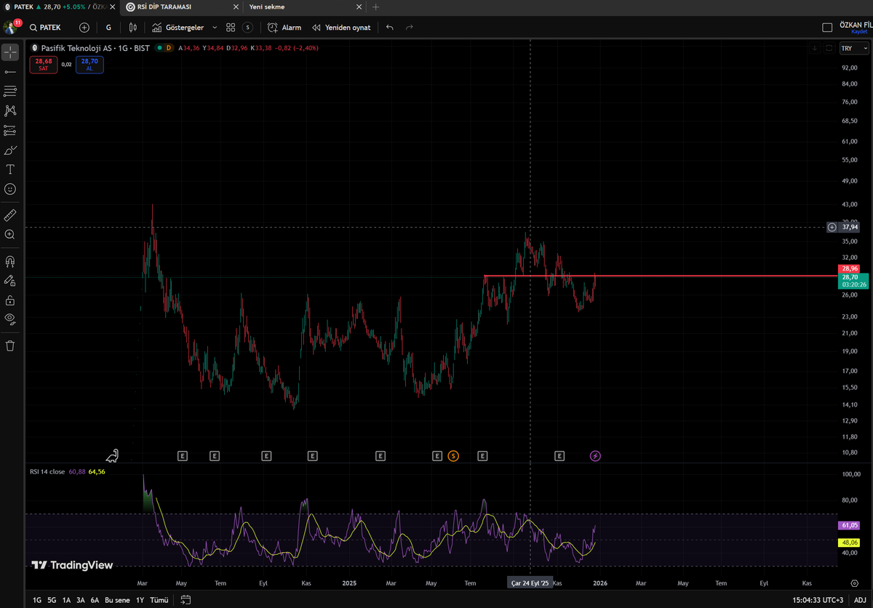Click the red SAT 28,68 sell button
Image resolution: width=873 pixels, height=608 pixels.
tap(44, 65)
